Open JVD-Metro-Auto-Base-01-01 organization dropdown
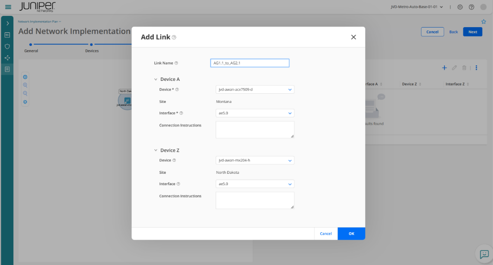Screen dimensions: 493x265 [417, 7]
